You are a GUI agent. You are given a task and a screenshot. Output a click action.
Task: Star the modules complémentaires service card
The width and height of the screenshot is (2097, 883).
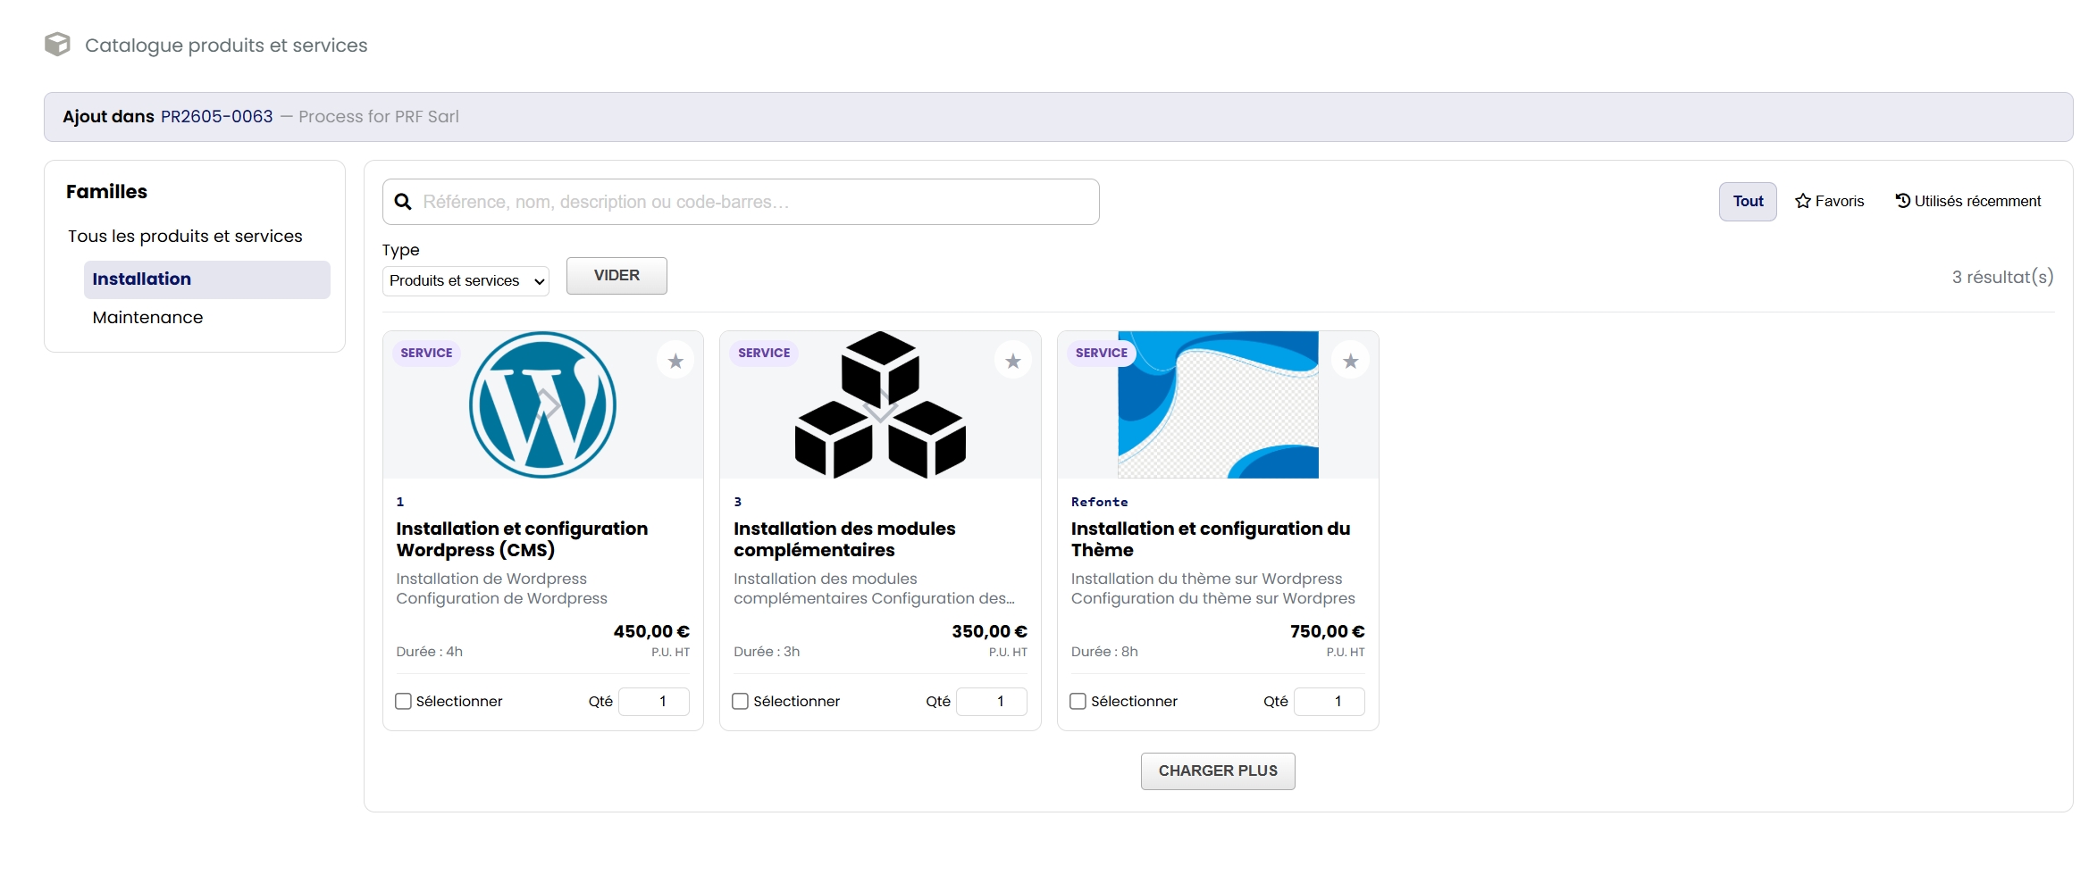click(1013, 361)
